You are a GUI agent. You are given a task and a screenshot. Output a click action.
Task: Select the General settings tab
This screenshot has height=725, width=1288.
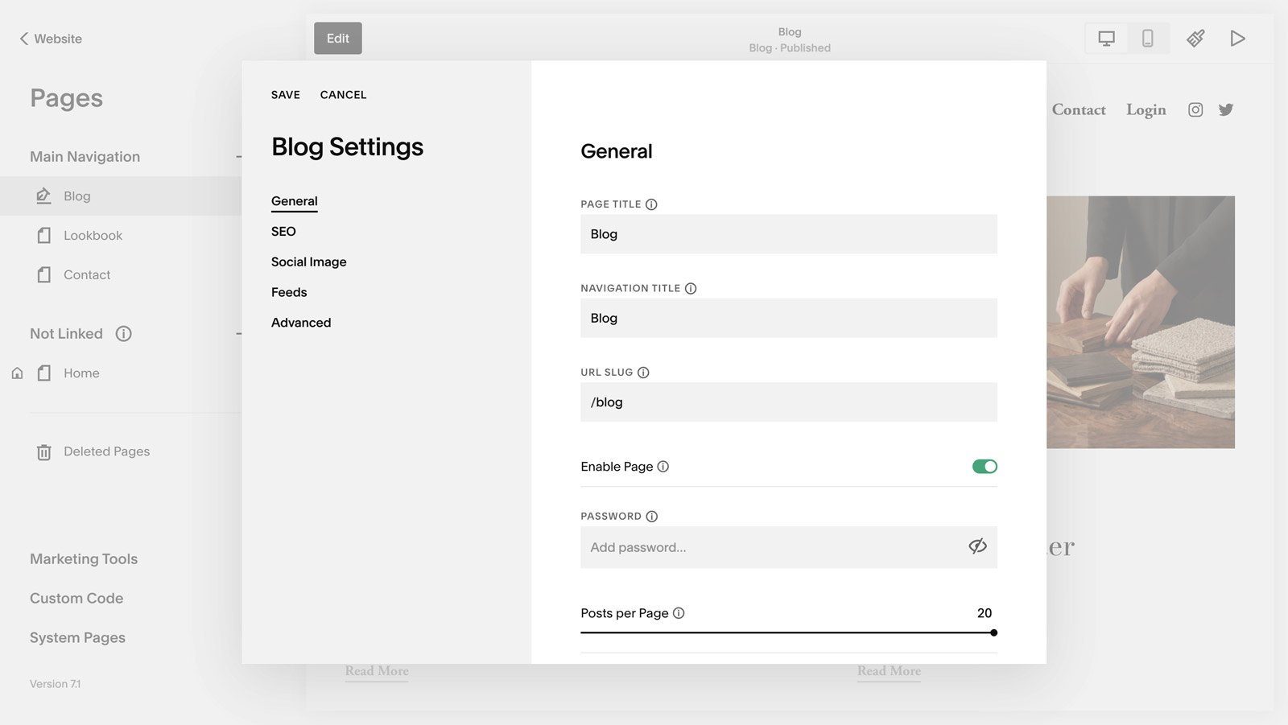click(x=295, y=201)
